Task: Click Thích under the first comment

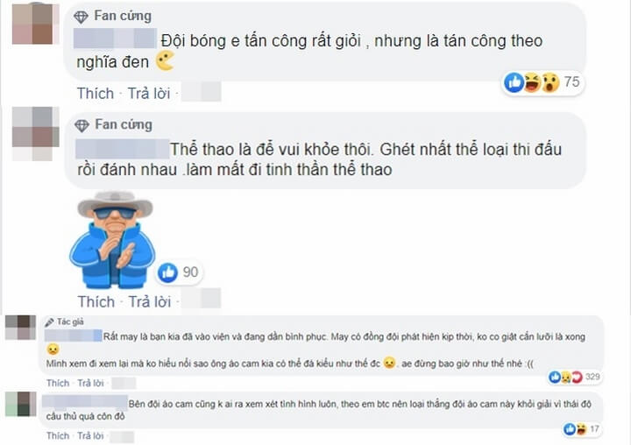Action: tap(96, 94)
